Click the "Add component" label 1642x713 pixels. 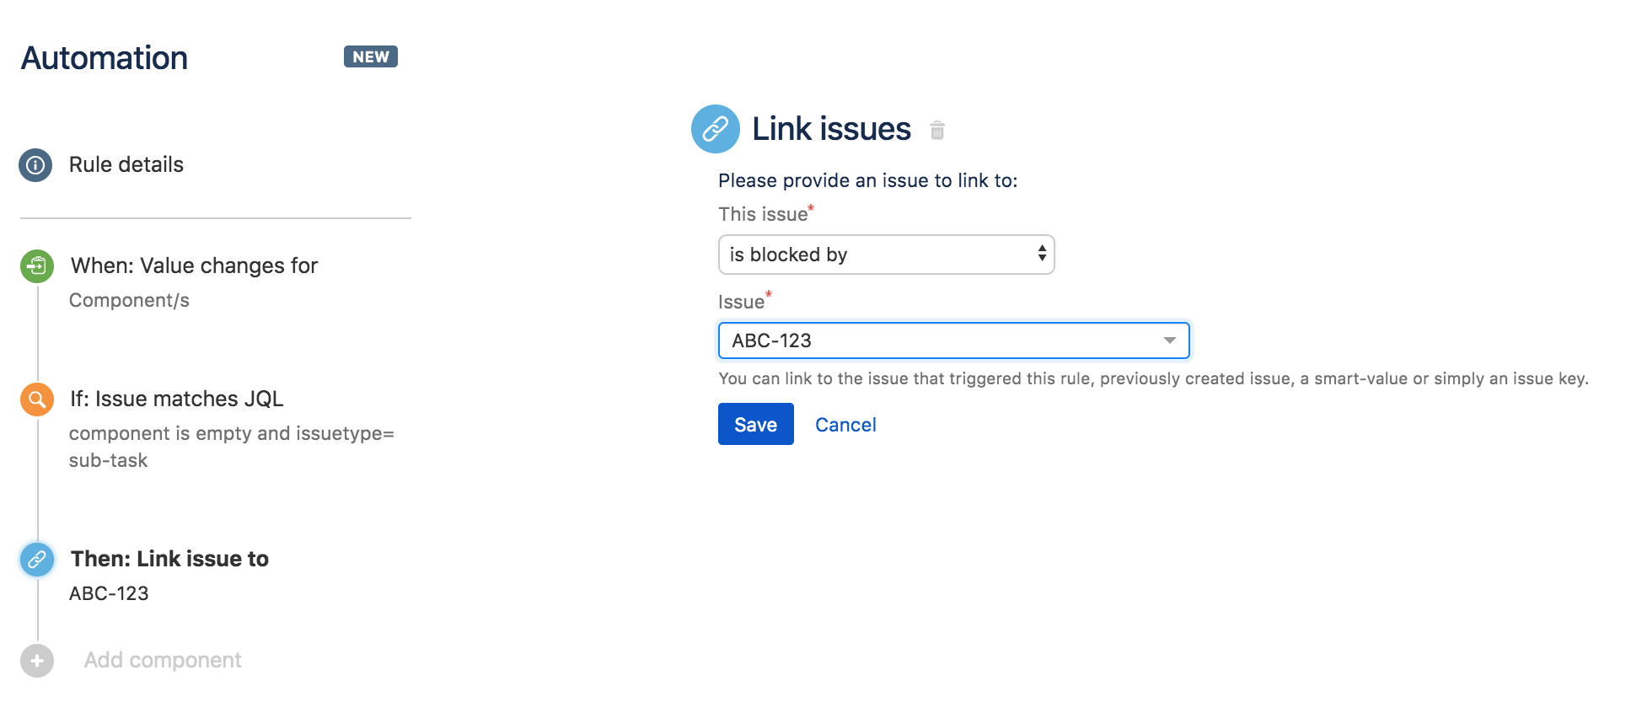pyautogui.click(x=162, y=661)
